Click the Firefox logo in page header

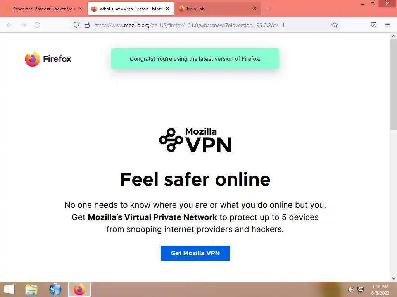pos(48,59)
